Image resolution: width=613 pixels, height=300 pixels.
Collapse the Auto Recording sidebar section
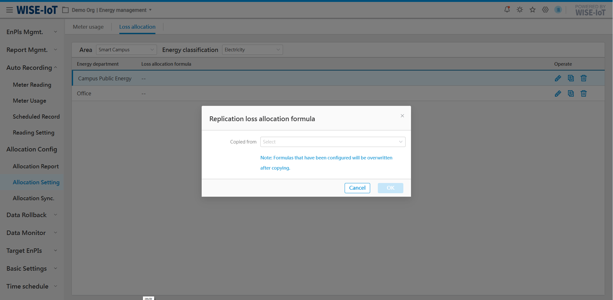coord(32,68)
